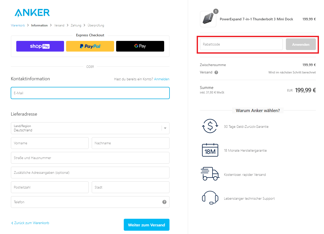This screenshot has height=234, width=324.
Task: Focus the Stadt input field
Action: tap(131, 187)
